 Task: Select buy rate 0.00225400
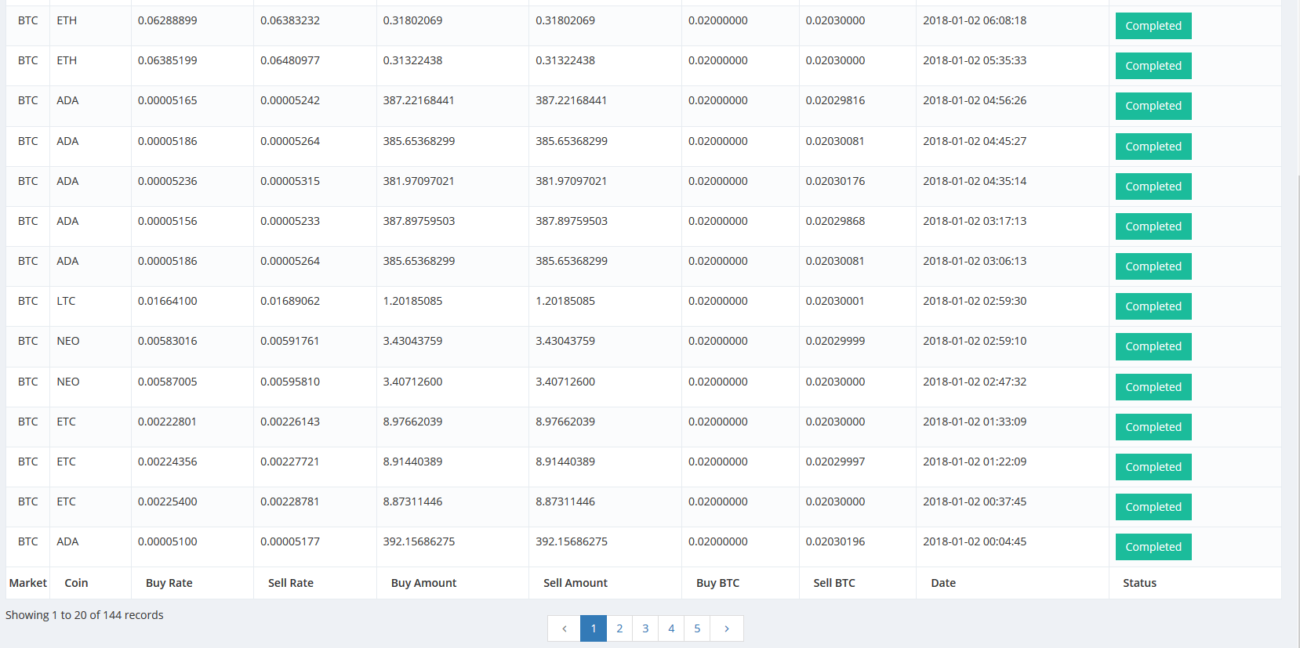point(168,501)
